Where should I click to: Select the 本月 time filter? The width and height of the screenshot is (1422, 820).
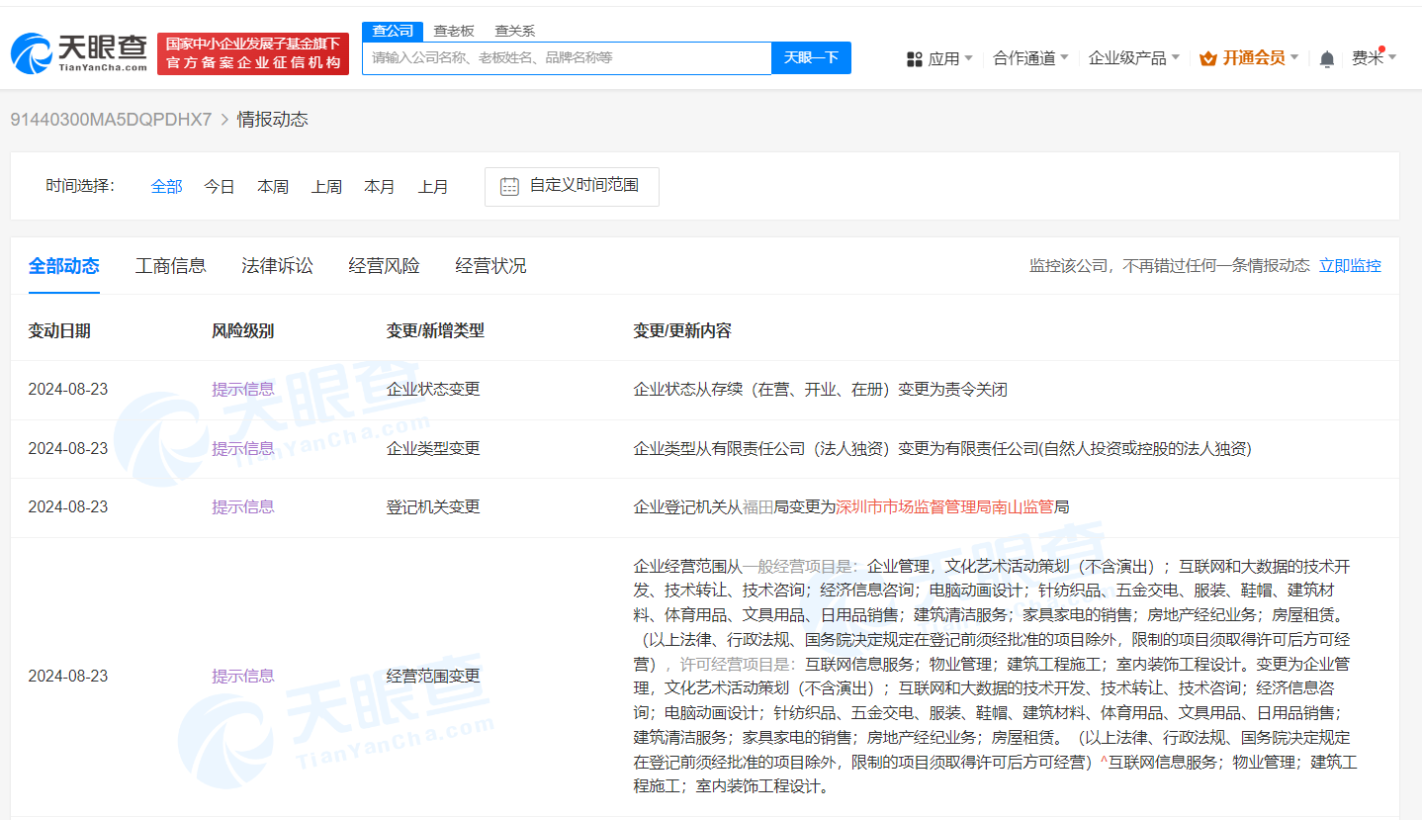[380, 186]
